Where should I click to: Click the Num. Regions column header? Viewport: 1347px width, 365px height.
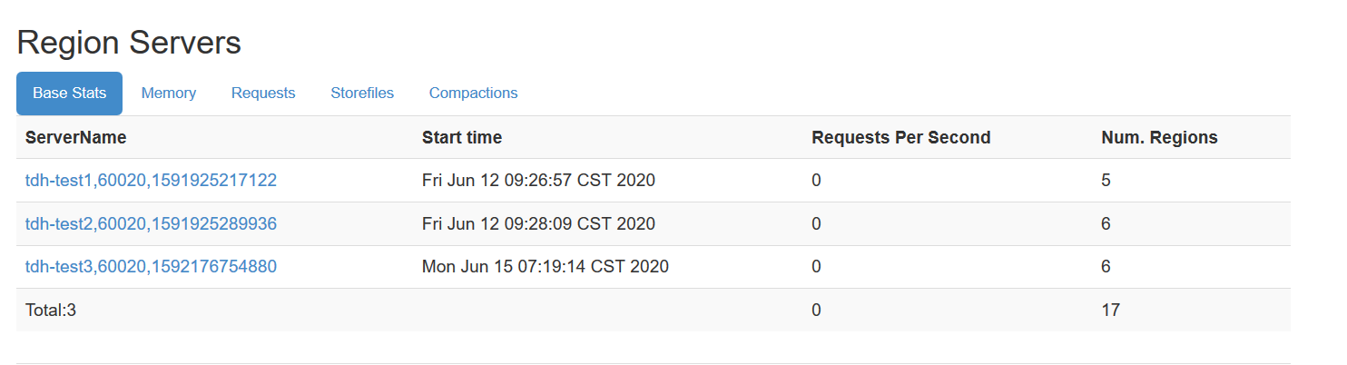[x=1159, y=138]
